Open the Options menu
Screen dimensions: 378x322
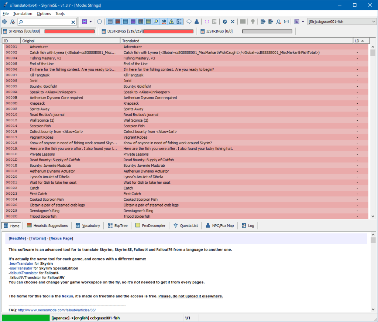tap(44, 14)
